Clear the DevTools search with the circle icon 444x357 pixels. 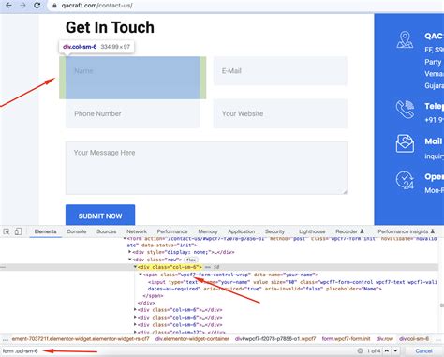point(360,350)
